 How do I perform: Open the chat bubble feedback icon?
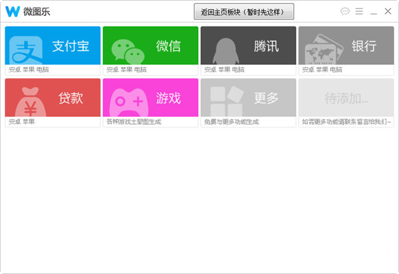click(344, 11)
